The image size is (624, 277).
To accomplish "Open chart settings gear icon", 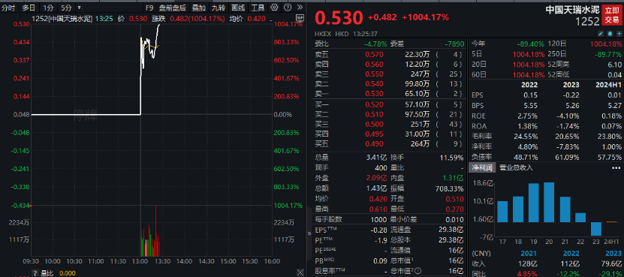I will pos(274,8).
